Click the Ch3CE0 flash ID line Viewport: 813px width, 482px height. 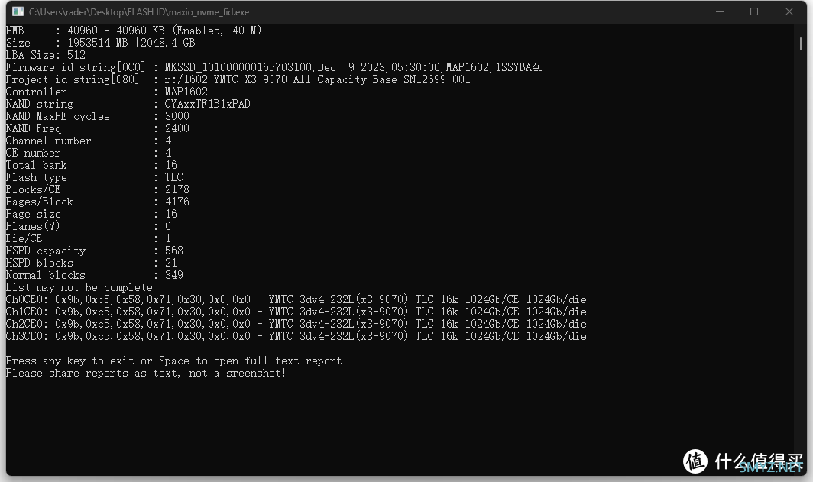click(296, 336)
